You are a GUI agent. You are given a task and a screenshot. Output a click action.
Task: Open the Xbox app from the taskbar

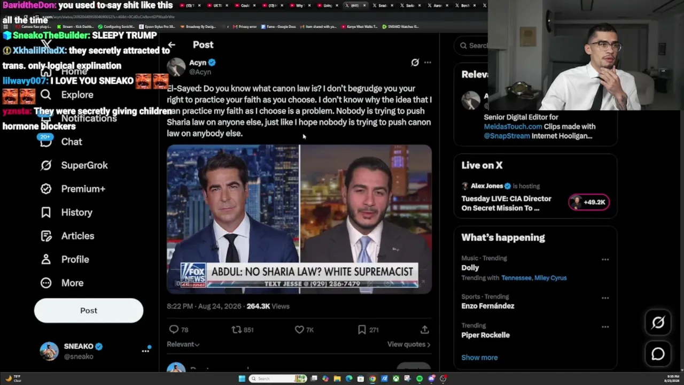[x=396, y=379]
